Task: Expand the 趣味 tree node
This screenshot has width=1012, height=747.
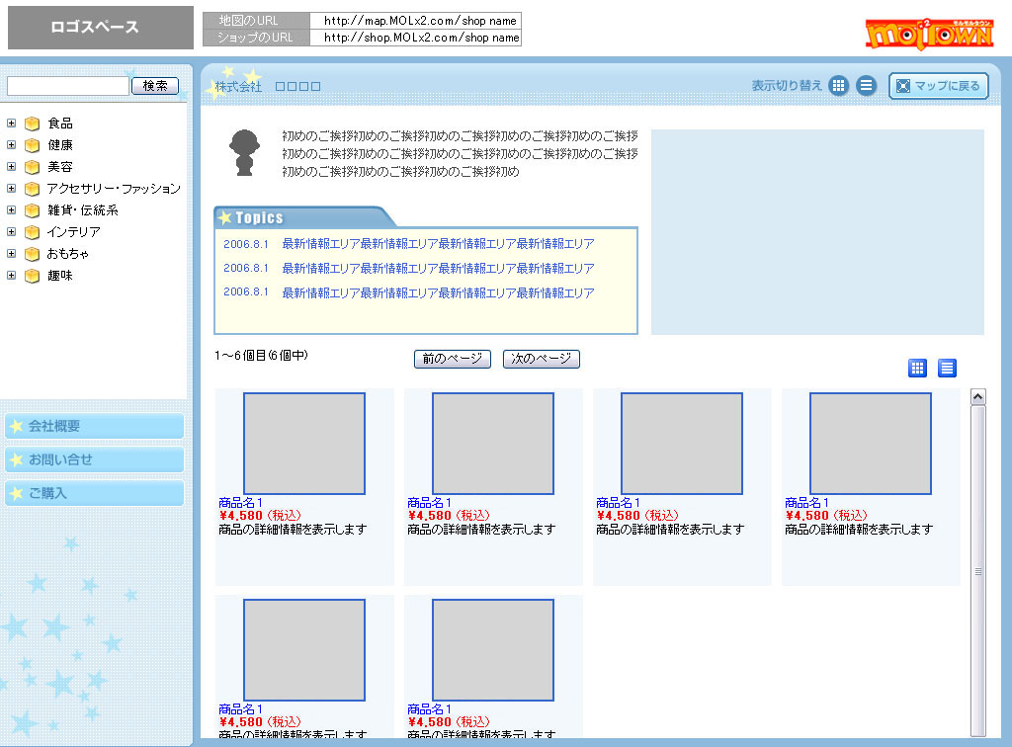Action: 11,276
